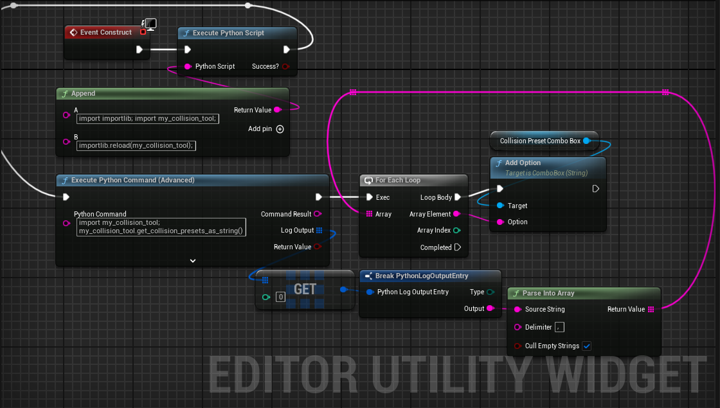Screen dimensions: 720x408
Task: Click the GET node array input pin
Action: tap(265, 280)
